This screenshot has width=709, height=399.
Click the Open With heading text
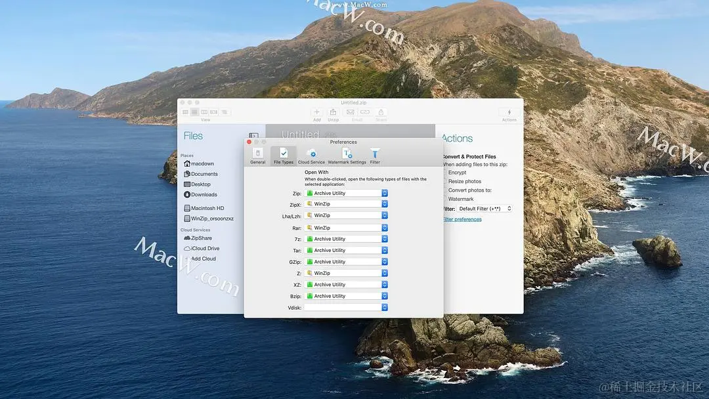click(x=316, y=172)
